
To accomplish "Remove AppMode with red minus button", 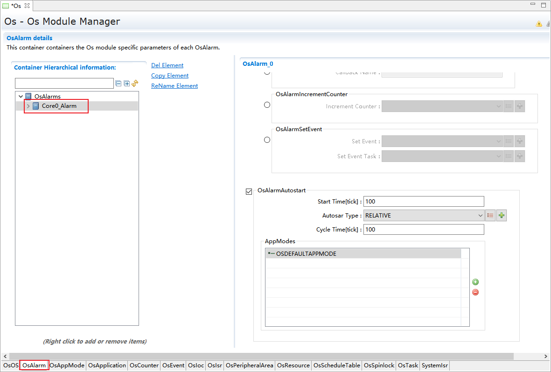I will 475,292.
